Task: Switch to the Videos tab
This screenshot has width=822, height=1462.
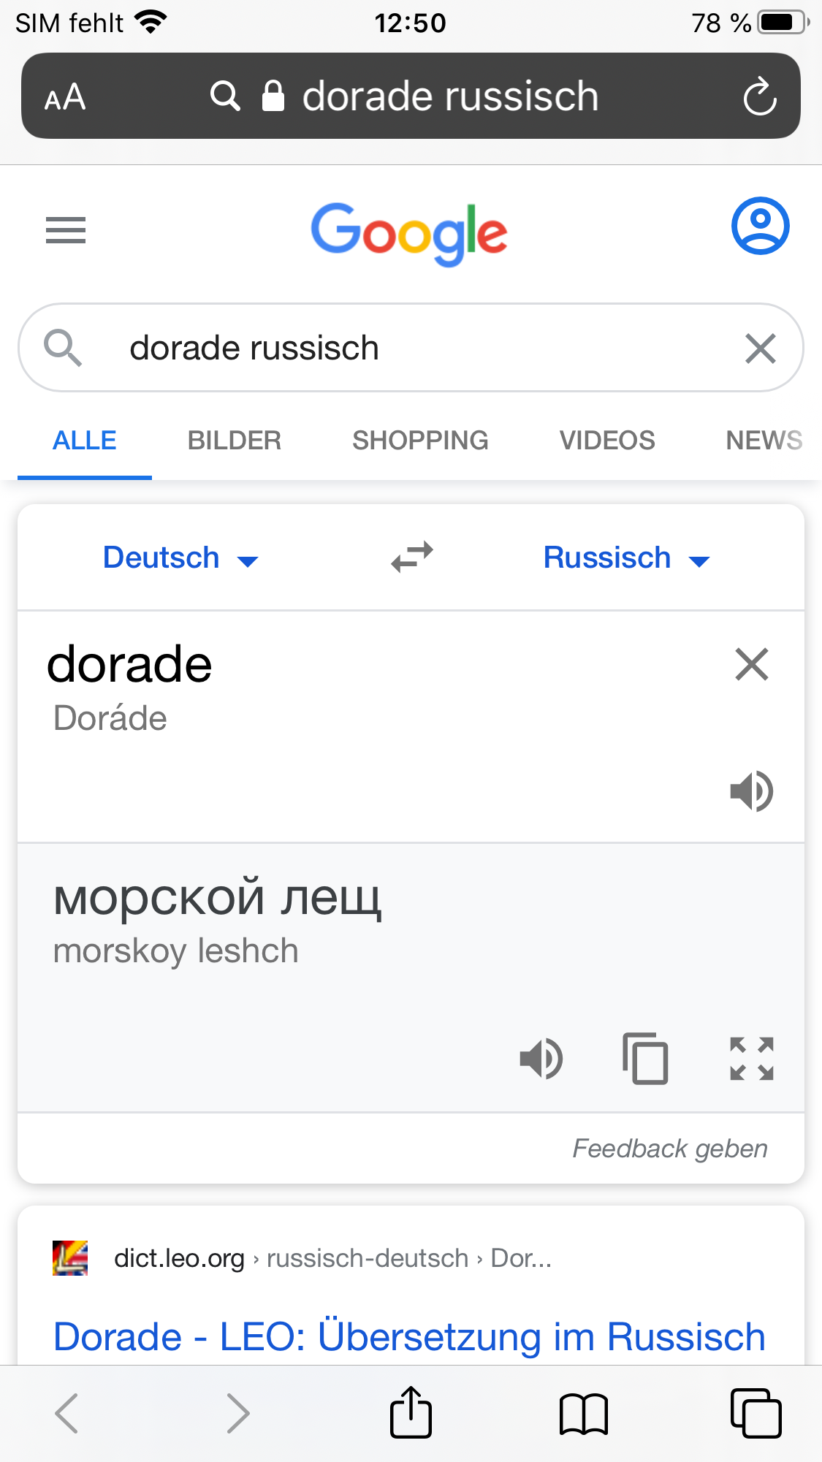Action: pos(606,441)
